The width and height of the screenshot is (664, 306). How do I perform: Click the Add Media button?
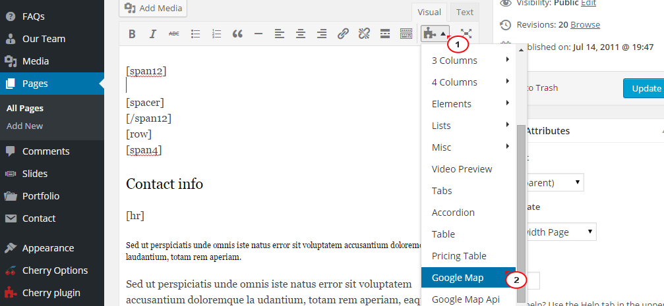[153, 8]
